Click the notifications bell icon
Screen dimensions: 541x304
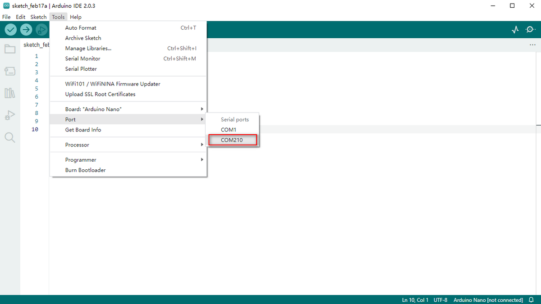531,300
